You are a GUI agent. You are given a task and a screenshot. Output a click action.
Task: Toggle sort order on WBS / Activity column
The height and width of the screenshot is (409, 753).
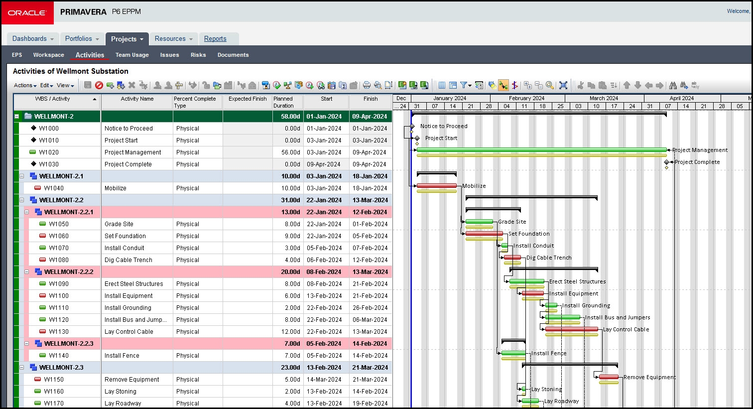95,99
